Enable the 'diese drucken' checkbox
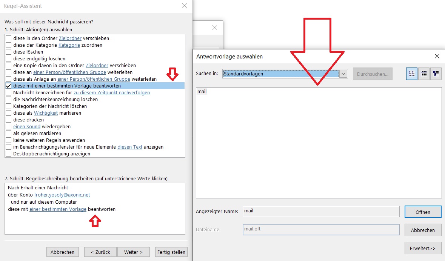The height and width of the screenshot is (261, 445). [x=9, y=120]
